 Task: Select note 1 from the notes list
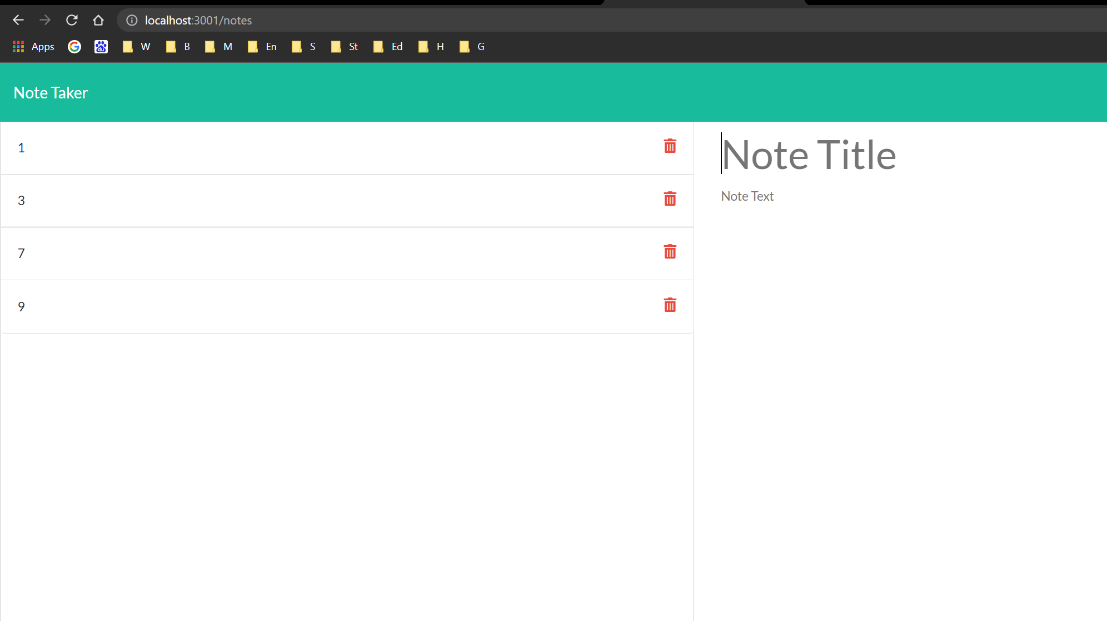coord(222,148)
